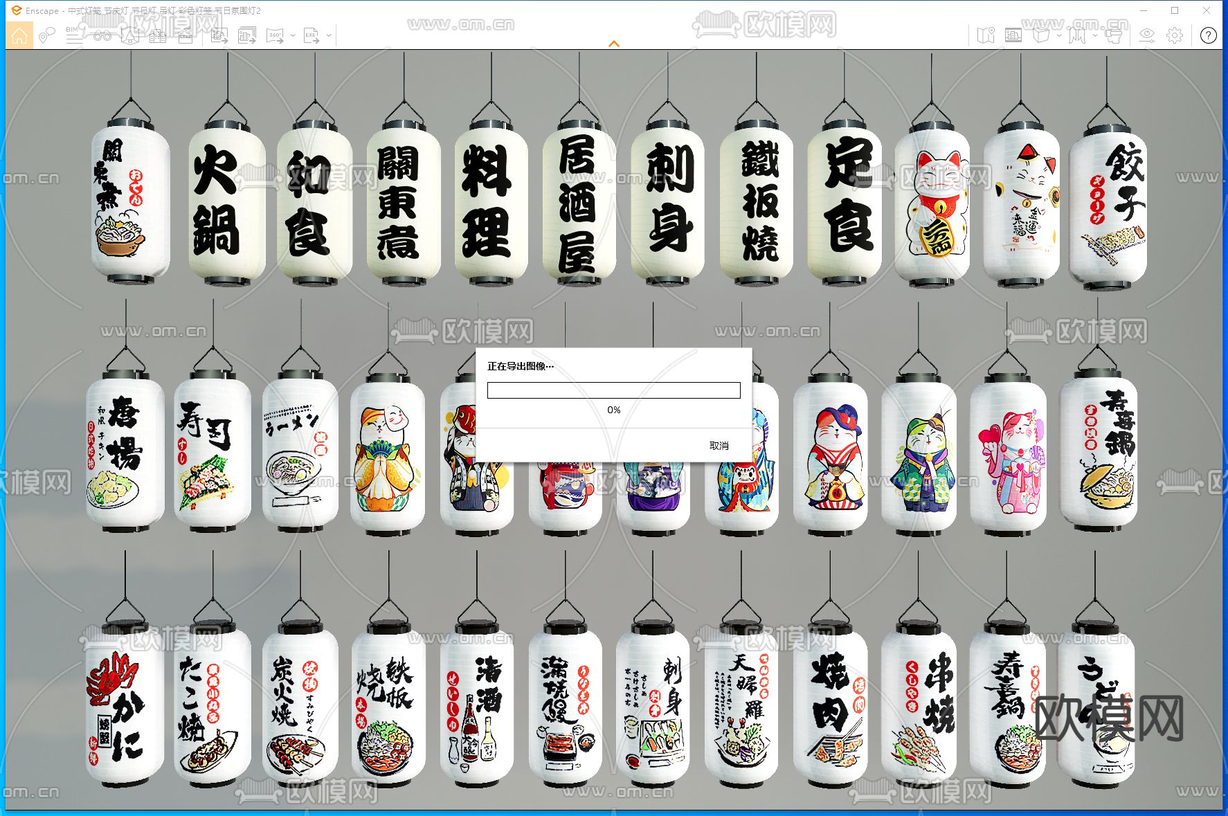The height and width of the screenshot is (816, 1228).
Task: Toggle BIM mode
Action: point(72,35)
